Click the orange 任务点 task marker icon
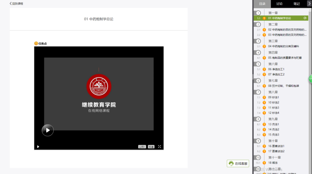Image resolution: width=312 pixels, height=174 pixels. coord(36,43)
